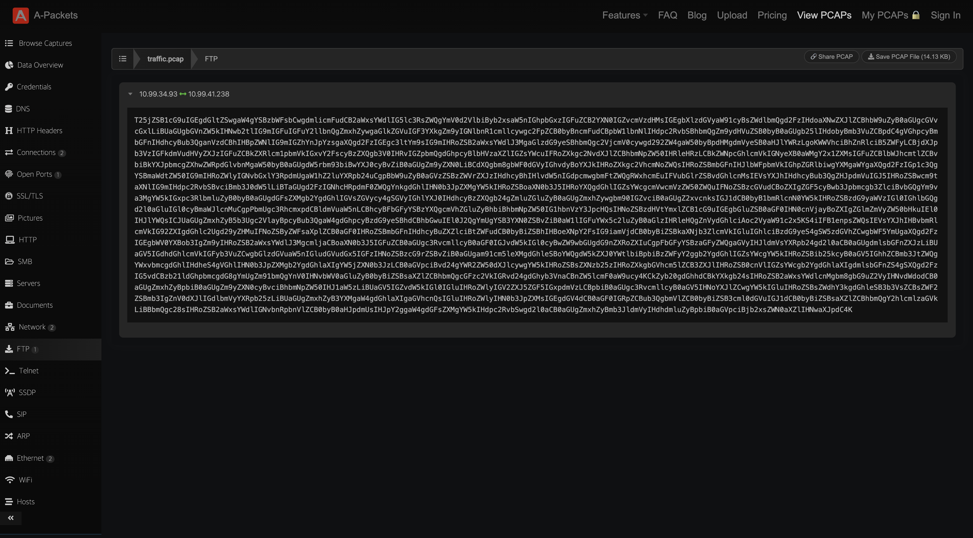Open the Features dropdown menu
Viewport: 973px width, 538px height.
pyautogui.click(x=624, y=15)
